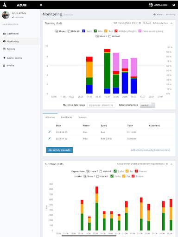Toggle the Bike checkbox
178x237 pixels.
point(95,31)
